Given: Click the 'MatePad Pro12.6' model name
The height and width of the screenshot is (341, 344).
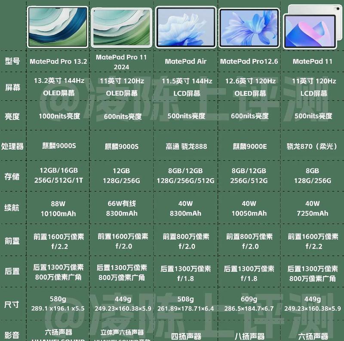Looking at the screenshot, I should point(249,61).
